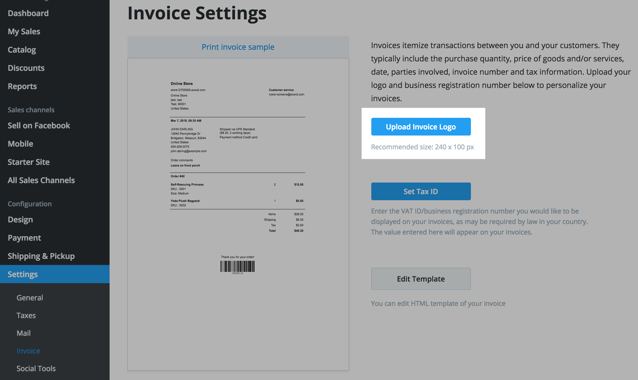The height and width of the screenshot is (380, 638).
Task: Open Mail settings submenu item
Action: coord(24,333)
